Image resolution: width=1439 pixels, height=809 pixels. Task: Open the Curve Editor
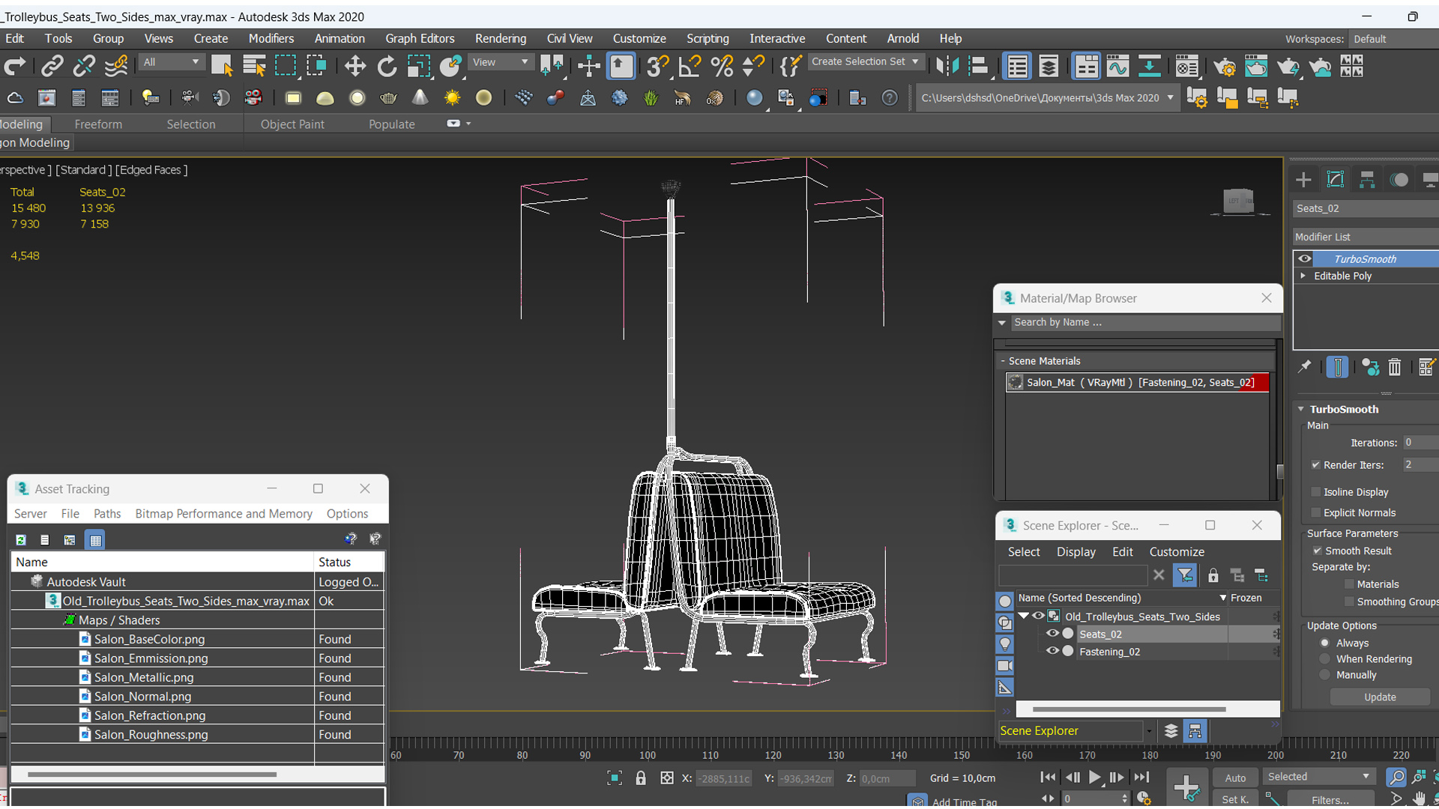[x=1117, y=67]
